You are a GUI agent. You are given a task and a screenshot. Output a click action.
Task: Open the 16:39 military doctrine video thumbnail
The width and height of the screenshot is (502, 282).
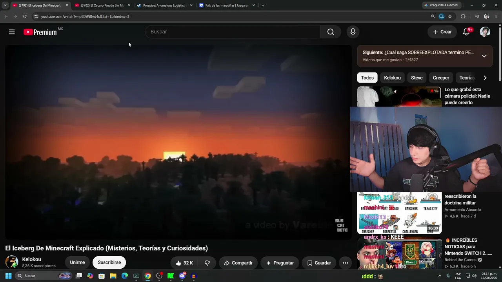click(399, 213)
